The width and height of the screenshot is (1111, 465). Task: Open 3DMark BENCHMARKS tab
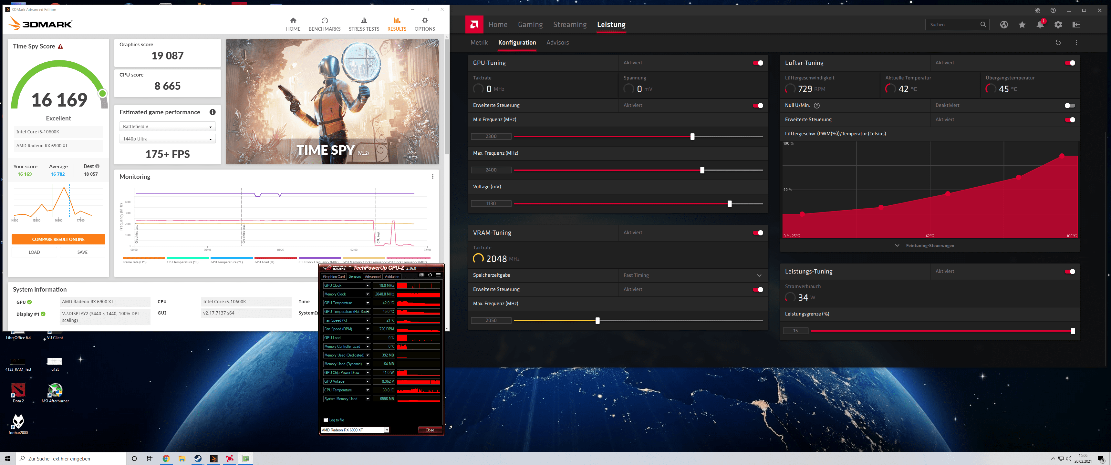(324, 25)
